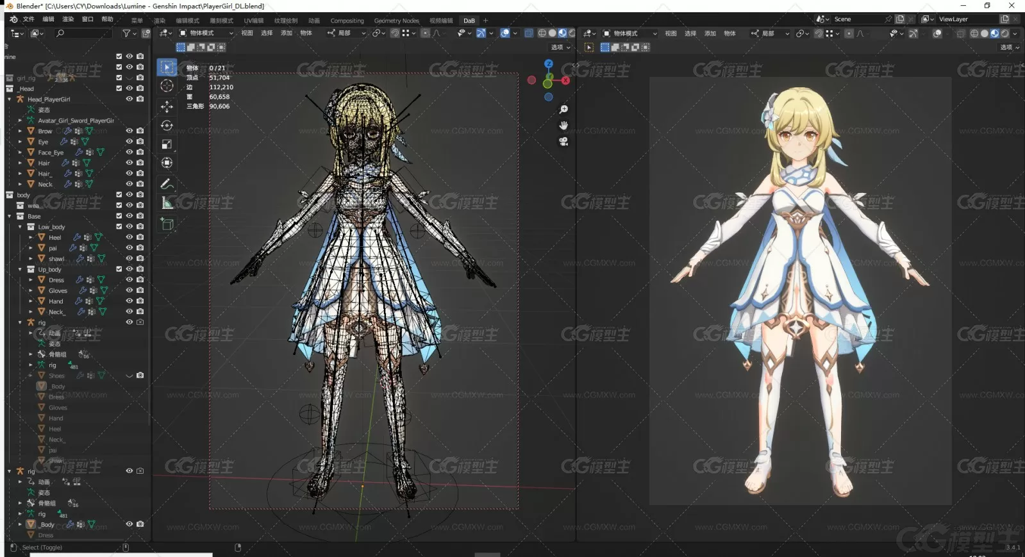Collapse the Up_body collection
This screenshot has height=557, width=1025.
[20, 269]
